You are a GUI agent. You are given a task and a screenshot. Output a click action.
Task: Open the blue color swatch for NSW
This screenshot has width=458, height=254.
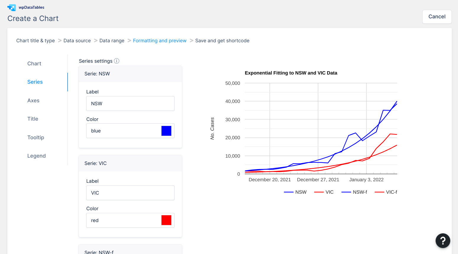point(166,131)
